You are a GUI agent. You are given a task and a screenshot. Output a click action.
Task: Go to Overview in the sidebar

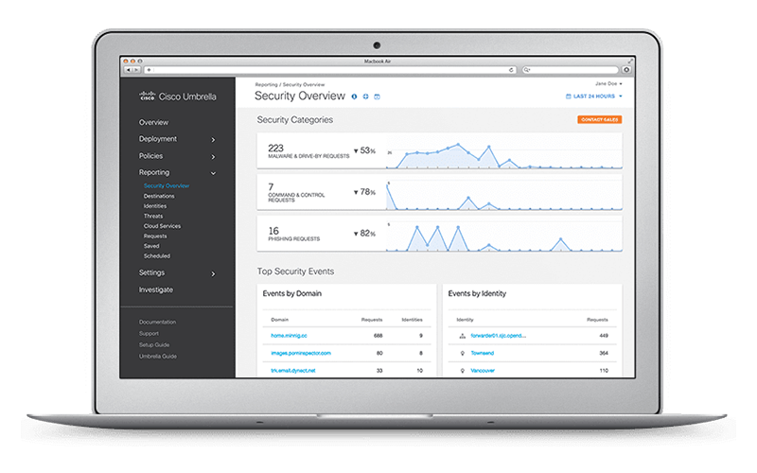153,123
